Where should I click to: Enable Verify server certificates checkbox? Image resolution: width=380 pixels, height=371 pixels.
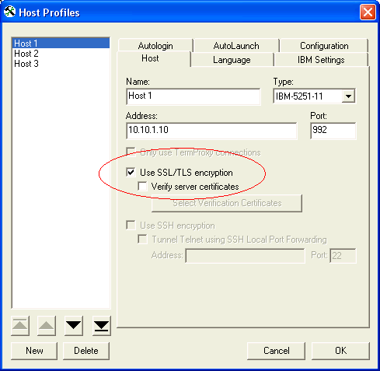coord(142,186)
